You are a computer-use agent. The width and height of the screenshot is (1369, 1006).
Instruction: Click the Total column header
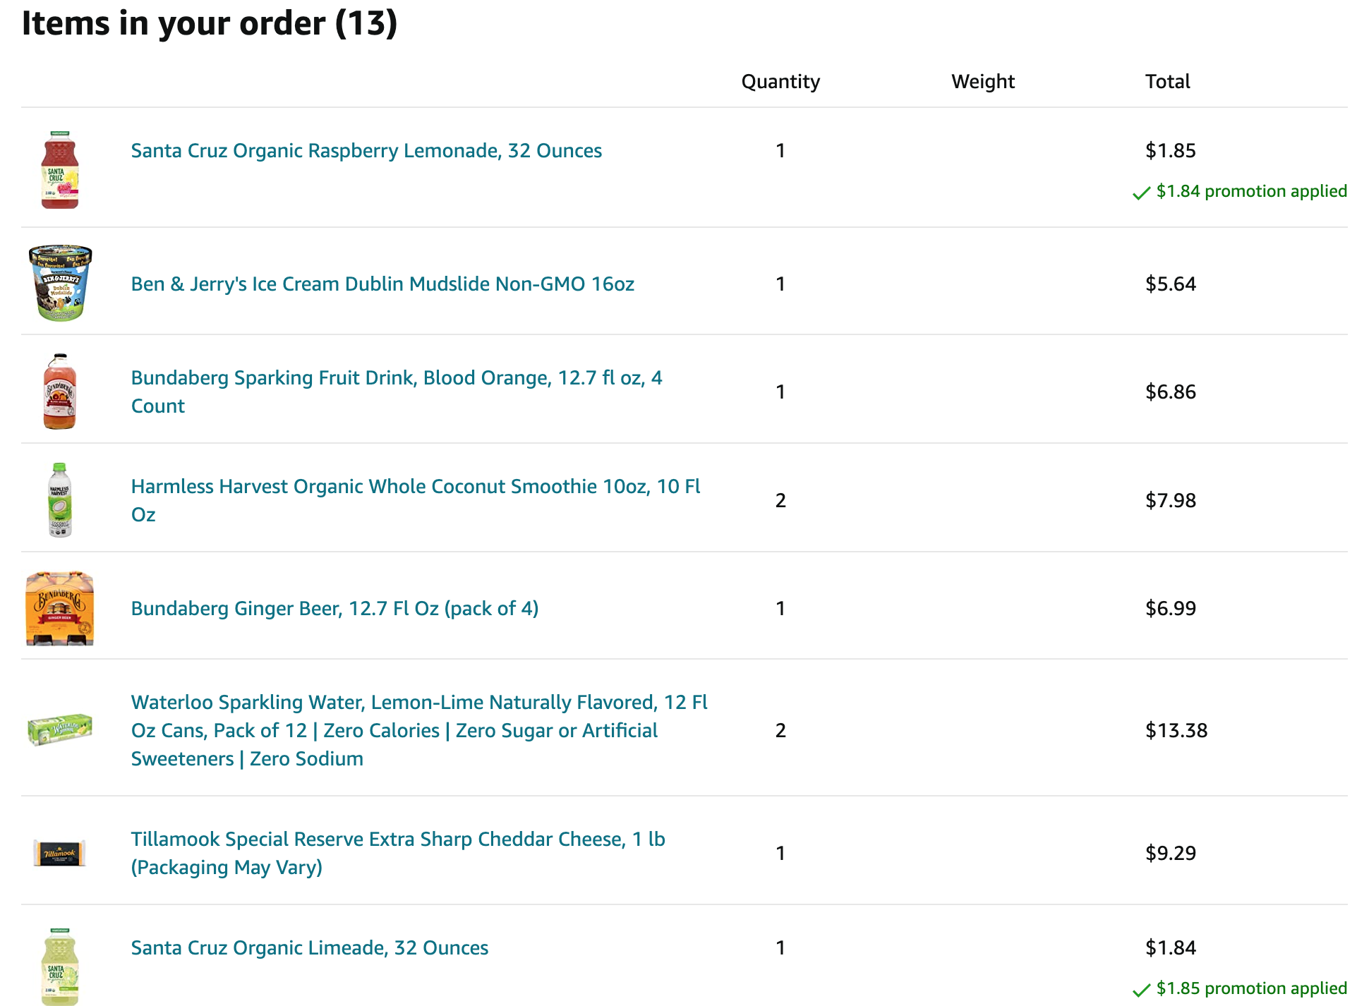(x=1167, y=82)
